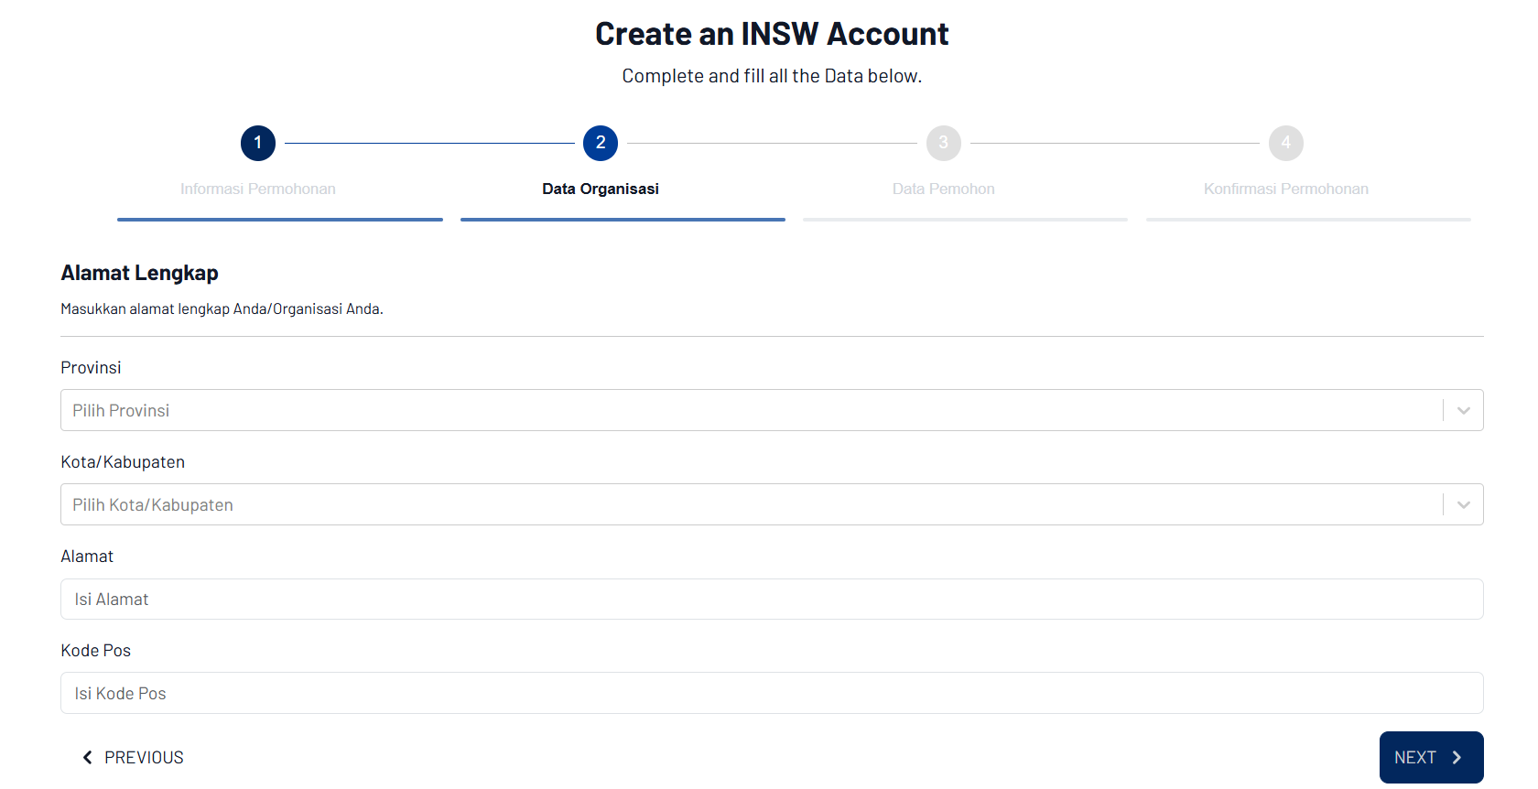Go to the Informasi Permohonan step label

(258, 189)
